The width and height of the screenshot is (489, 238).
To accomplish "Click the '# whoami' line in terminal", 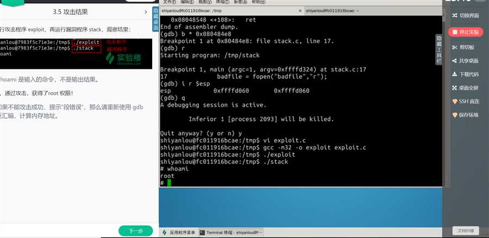I will pyautogui.click(x=174, y=169).
